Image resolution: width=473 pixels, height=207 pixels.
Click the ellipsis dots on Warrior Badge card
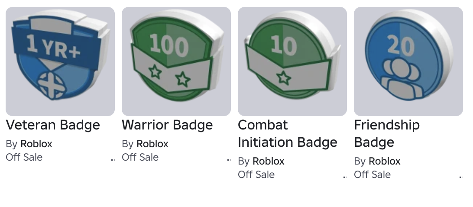click(229, 160)
